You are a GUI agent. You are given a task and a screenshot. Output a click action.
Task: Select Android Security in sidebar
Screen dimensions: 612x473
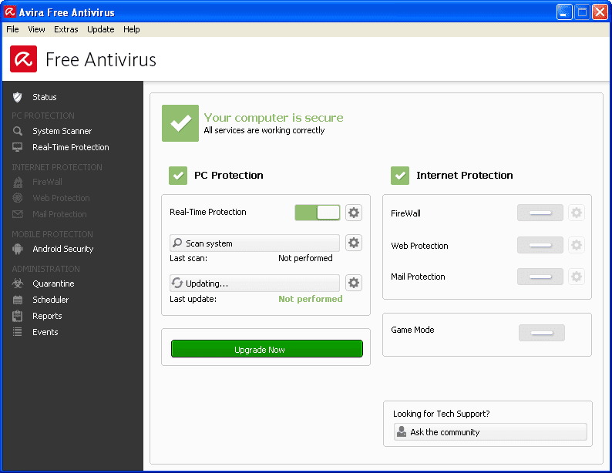pos(63,249)
